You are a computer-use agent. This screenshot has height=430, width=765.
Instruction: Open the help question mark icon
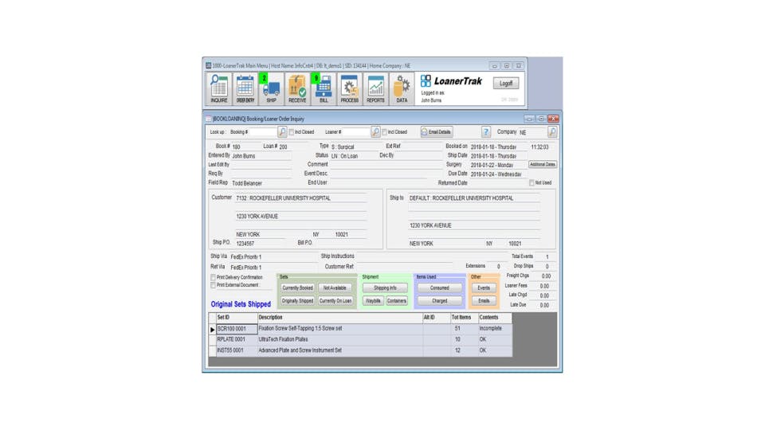486,131
